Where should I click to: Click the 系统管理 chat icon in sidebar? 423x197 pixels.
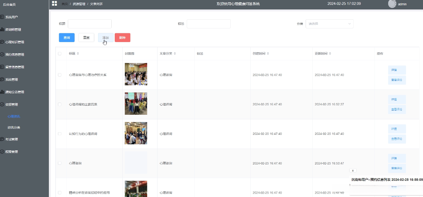point(2,79)
